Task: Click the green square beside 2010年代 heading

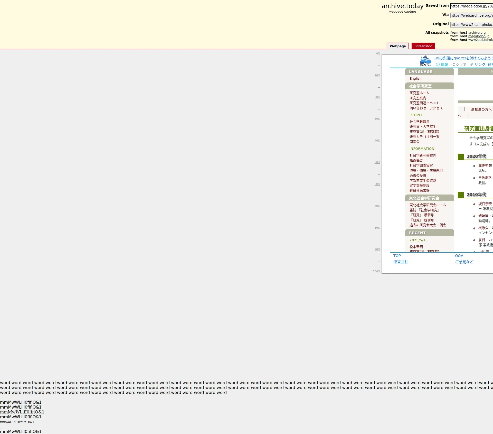Action: [461, 195]
